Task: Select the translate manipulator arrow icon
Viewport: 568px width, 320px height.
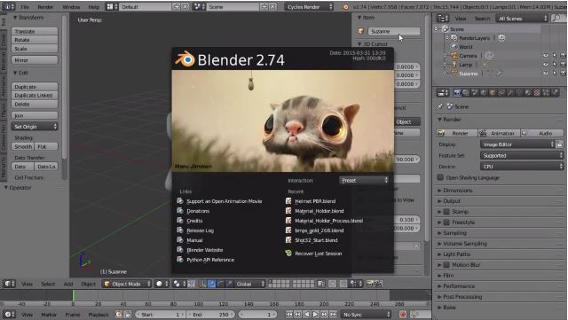Action: pos(211,284)
